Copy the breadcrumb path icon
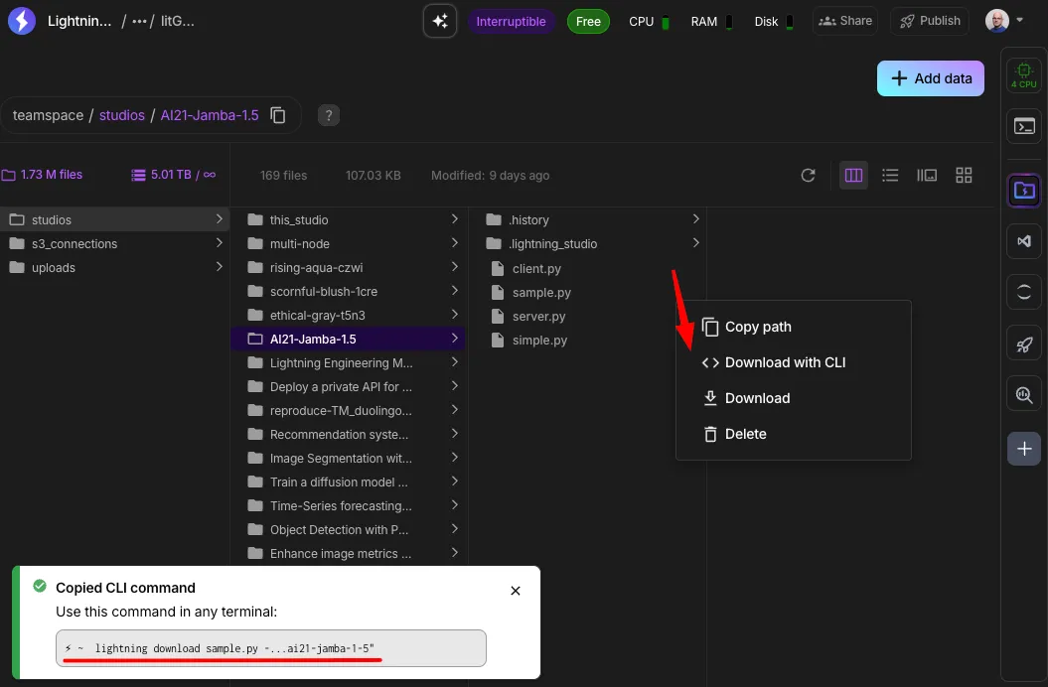The width and height of the screenshot is (1048, 687). 278,115
